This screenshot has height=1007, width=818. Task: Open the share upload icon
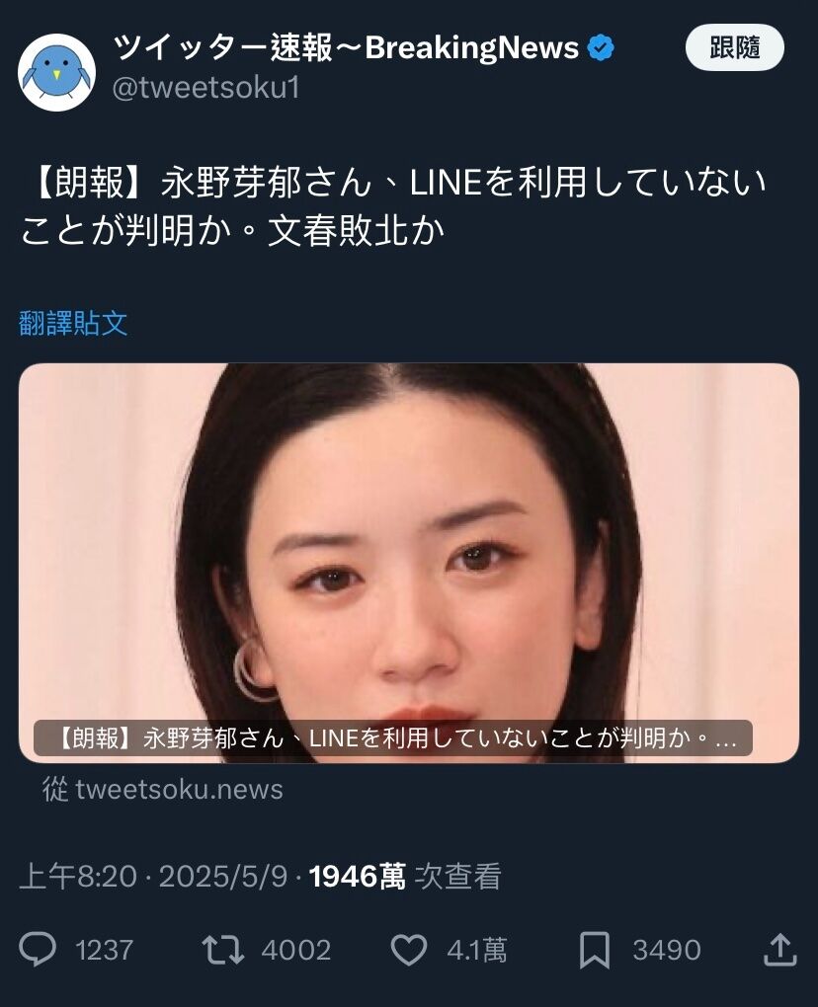[x=779, y=950]
